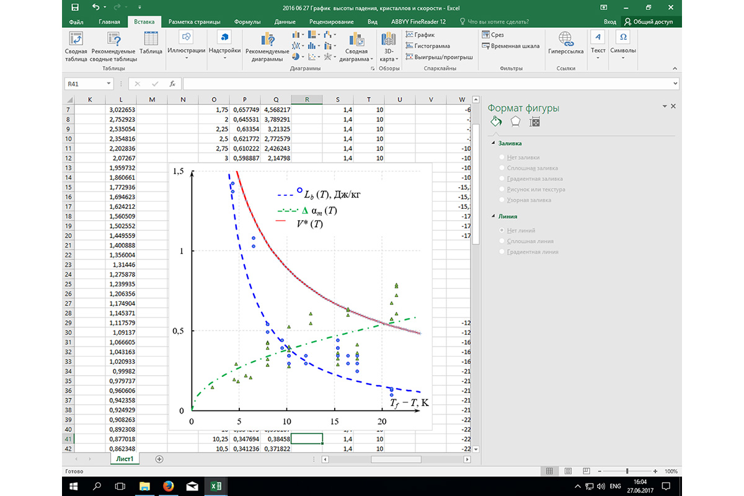Open Task View on the taskbar
The width and height of the screenshot is (744, 496).
(121, 486)
